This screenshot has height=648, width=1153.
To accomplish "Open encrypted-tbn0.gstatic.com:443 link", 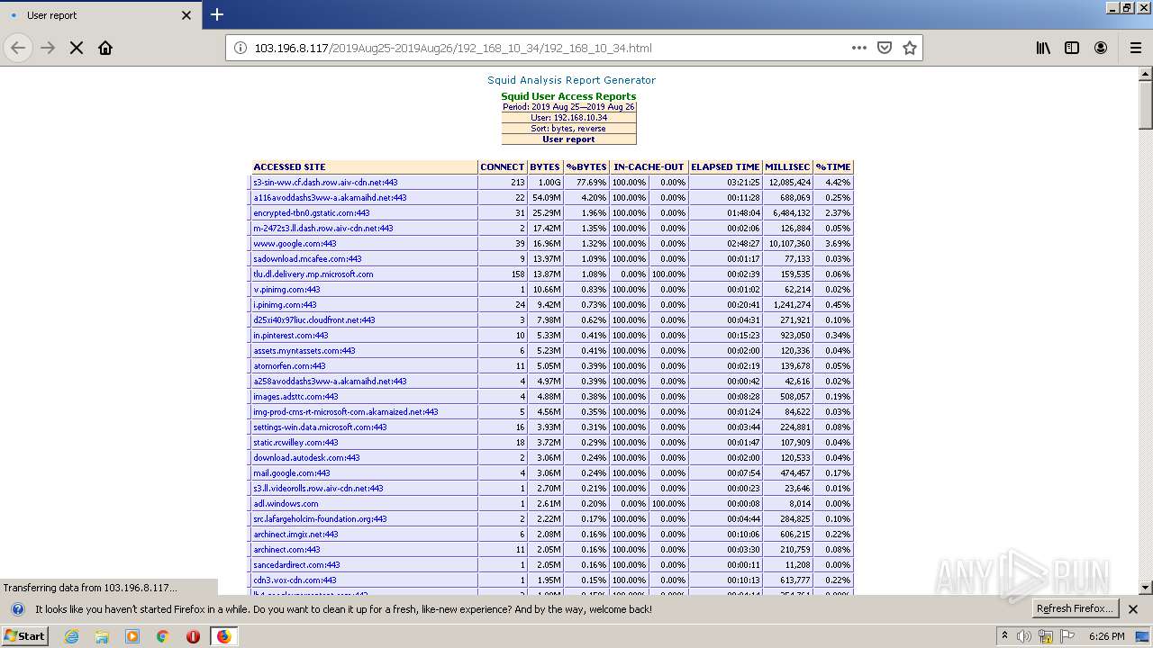I will (x=312, y=213).
